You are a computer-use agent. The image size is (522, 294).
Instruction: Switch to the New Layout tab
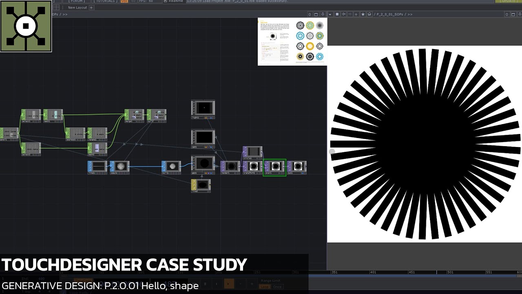pyautogui.click(x=77, y=7)
